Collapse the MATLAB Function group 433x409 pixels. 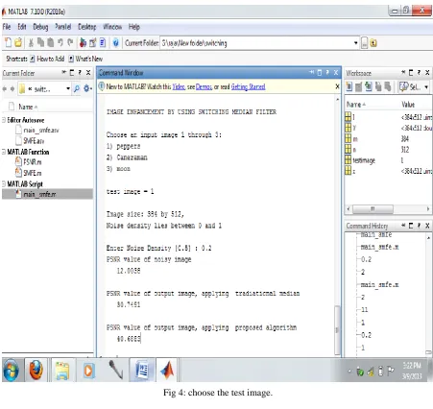[4, 152]
